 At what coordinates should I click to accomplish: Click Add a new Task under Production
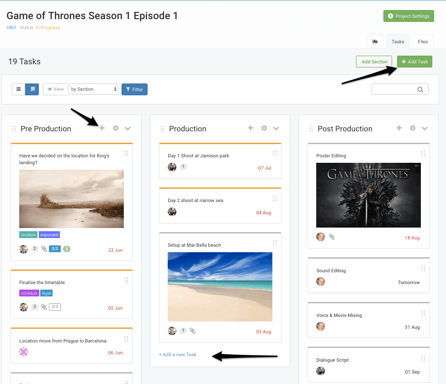tap(177, 354)
